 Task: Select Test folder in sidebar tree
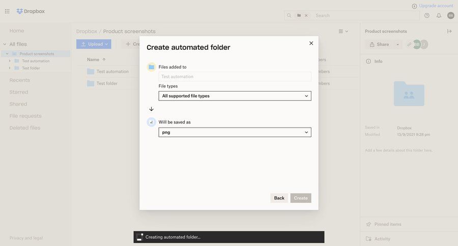coord(31,68)
